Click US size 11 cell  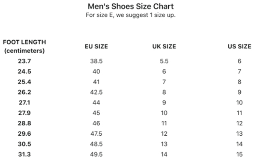point(239,113)
